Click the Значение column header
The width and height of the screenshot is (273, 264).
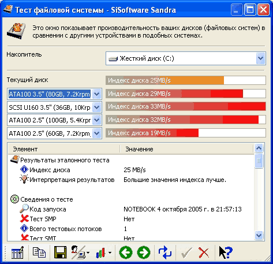tap(186, 149)
